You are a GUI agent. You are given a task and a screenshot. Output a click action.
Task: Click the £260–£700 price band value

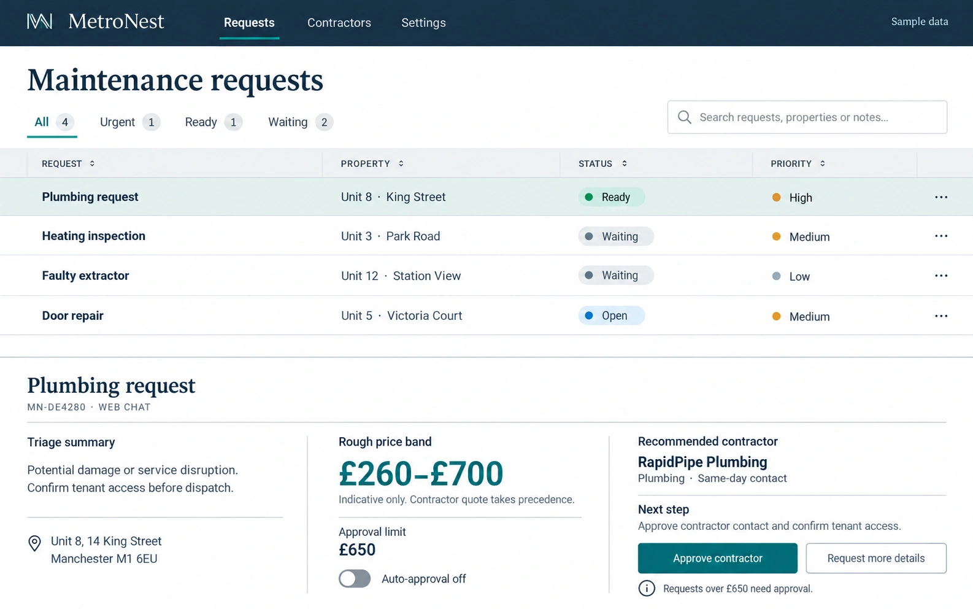point(421,473)
